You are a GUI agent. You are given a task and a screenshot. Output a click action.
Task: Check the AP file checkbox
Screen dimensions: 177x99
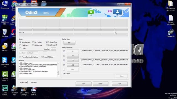tap(64, 56)
